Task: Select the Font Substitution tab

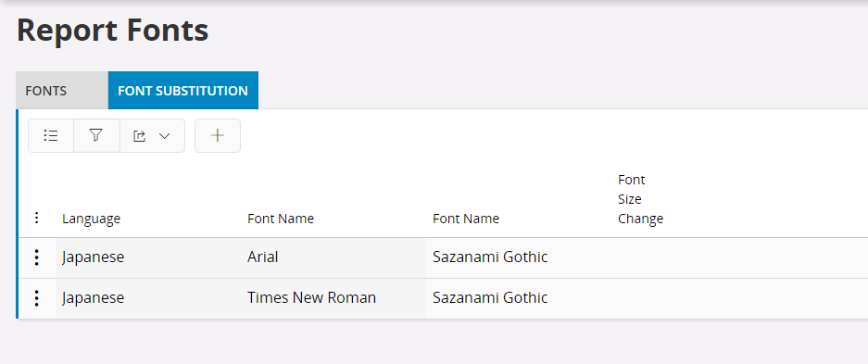Action: (183, 90)
